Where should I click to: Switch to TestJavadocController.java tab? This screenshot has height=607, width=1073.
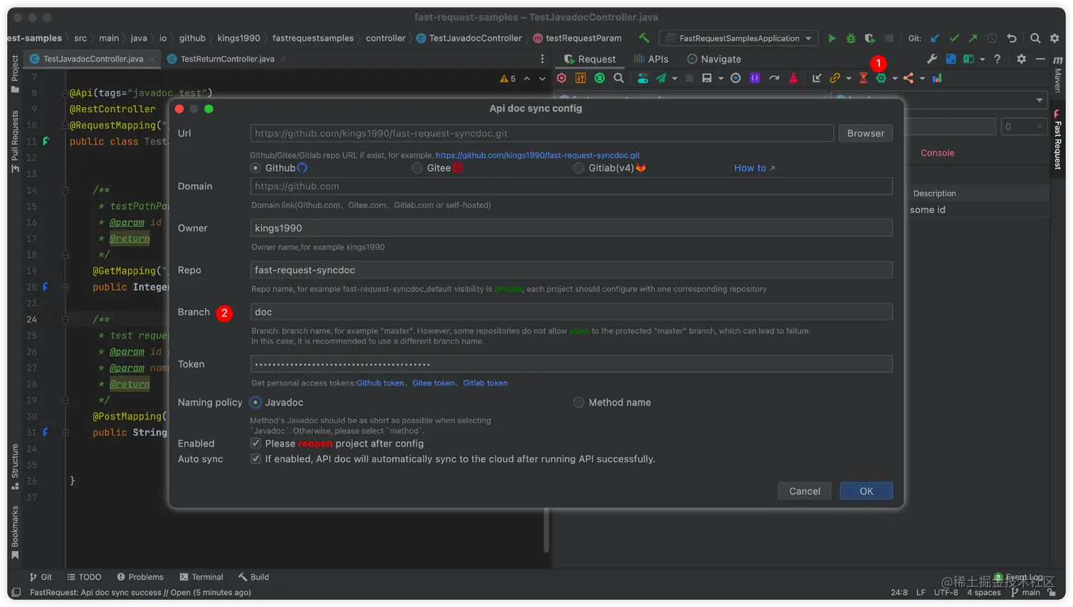click(93, 59)
